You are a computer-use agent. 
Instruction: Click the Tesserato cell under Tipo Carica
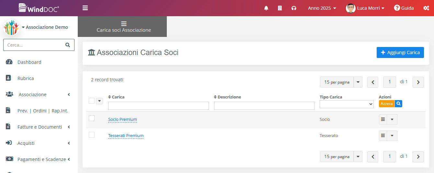coord(329,135)
